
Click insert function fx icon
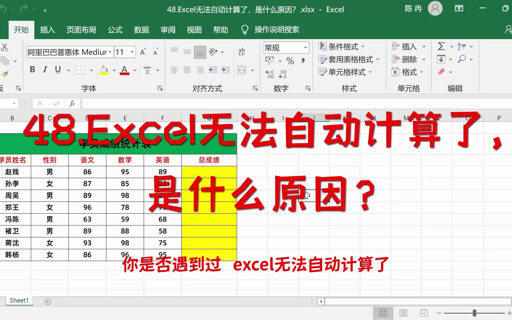(x=72, y=103)
